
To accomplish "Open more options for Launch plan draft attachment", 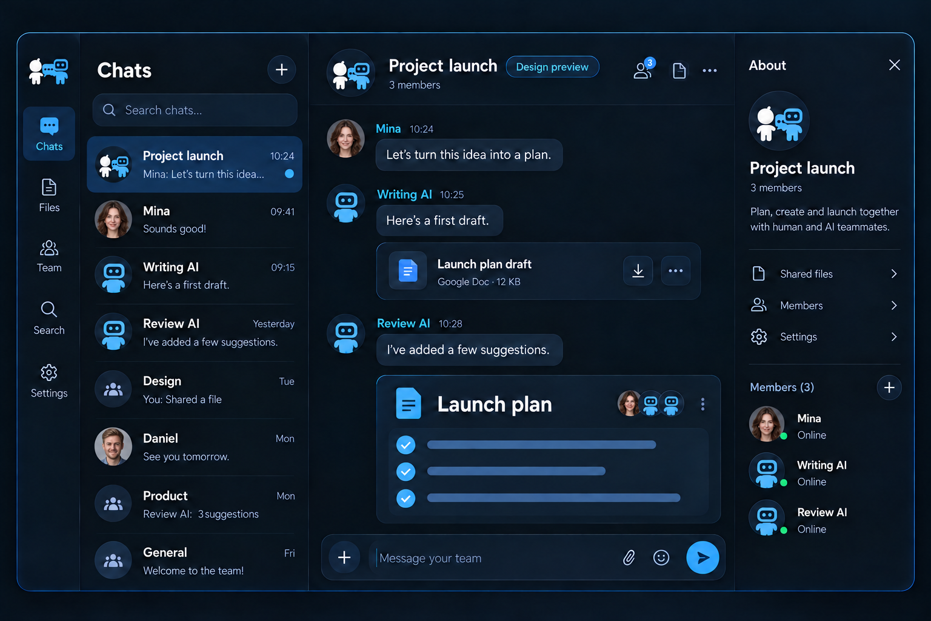I will coord(676,270).
